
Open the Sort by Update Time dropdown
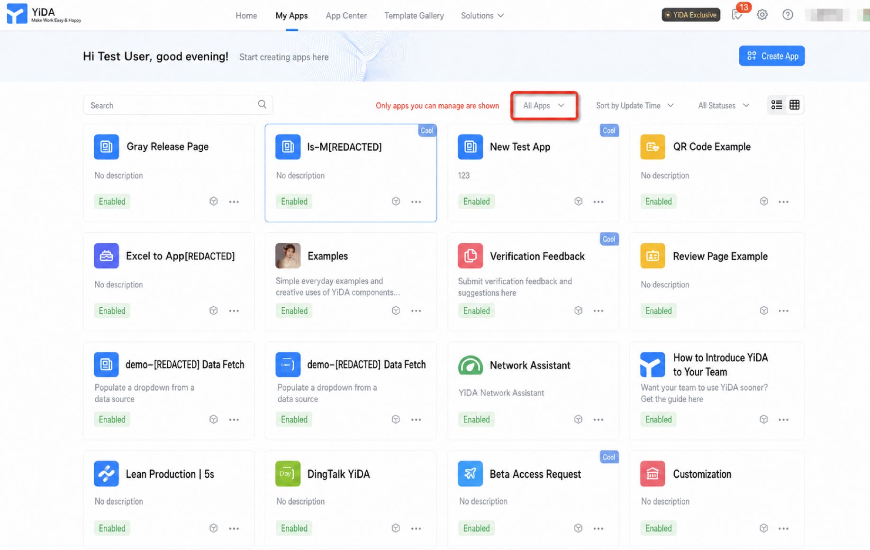point(634,105)
